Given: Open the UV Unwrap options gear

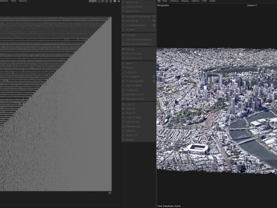Looking at the screenshot, I should (154, 21).
